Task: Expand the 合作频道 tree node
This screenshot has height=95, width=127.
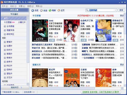Action: pyautogui.click(x=5, y=26)
